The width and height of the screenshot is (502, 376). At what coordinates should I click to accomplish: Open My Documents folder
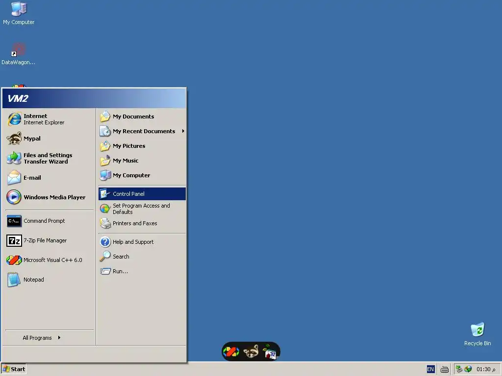pyautogui.click(x=142, y=117)
